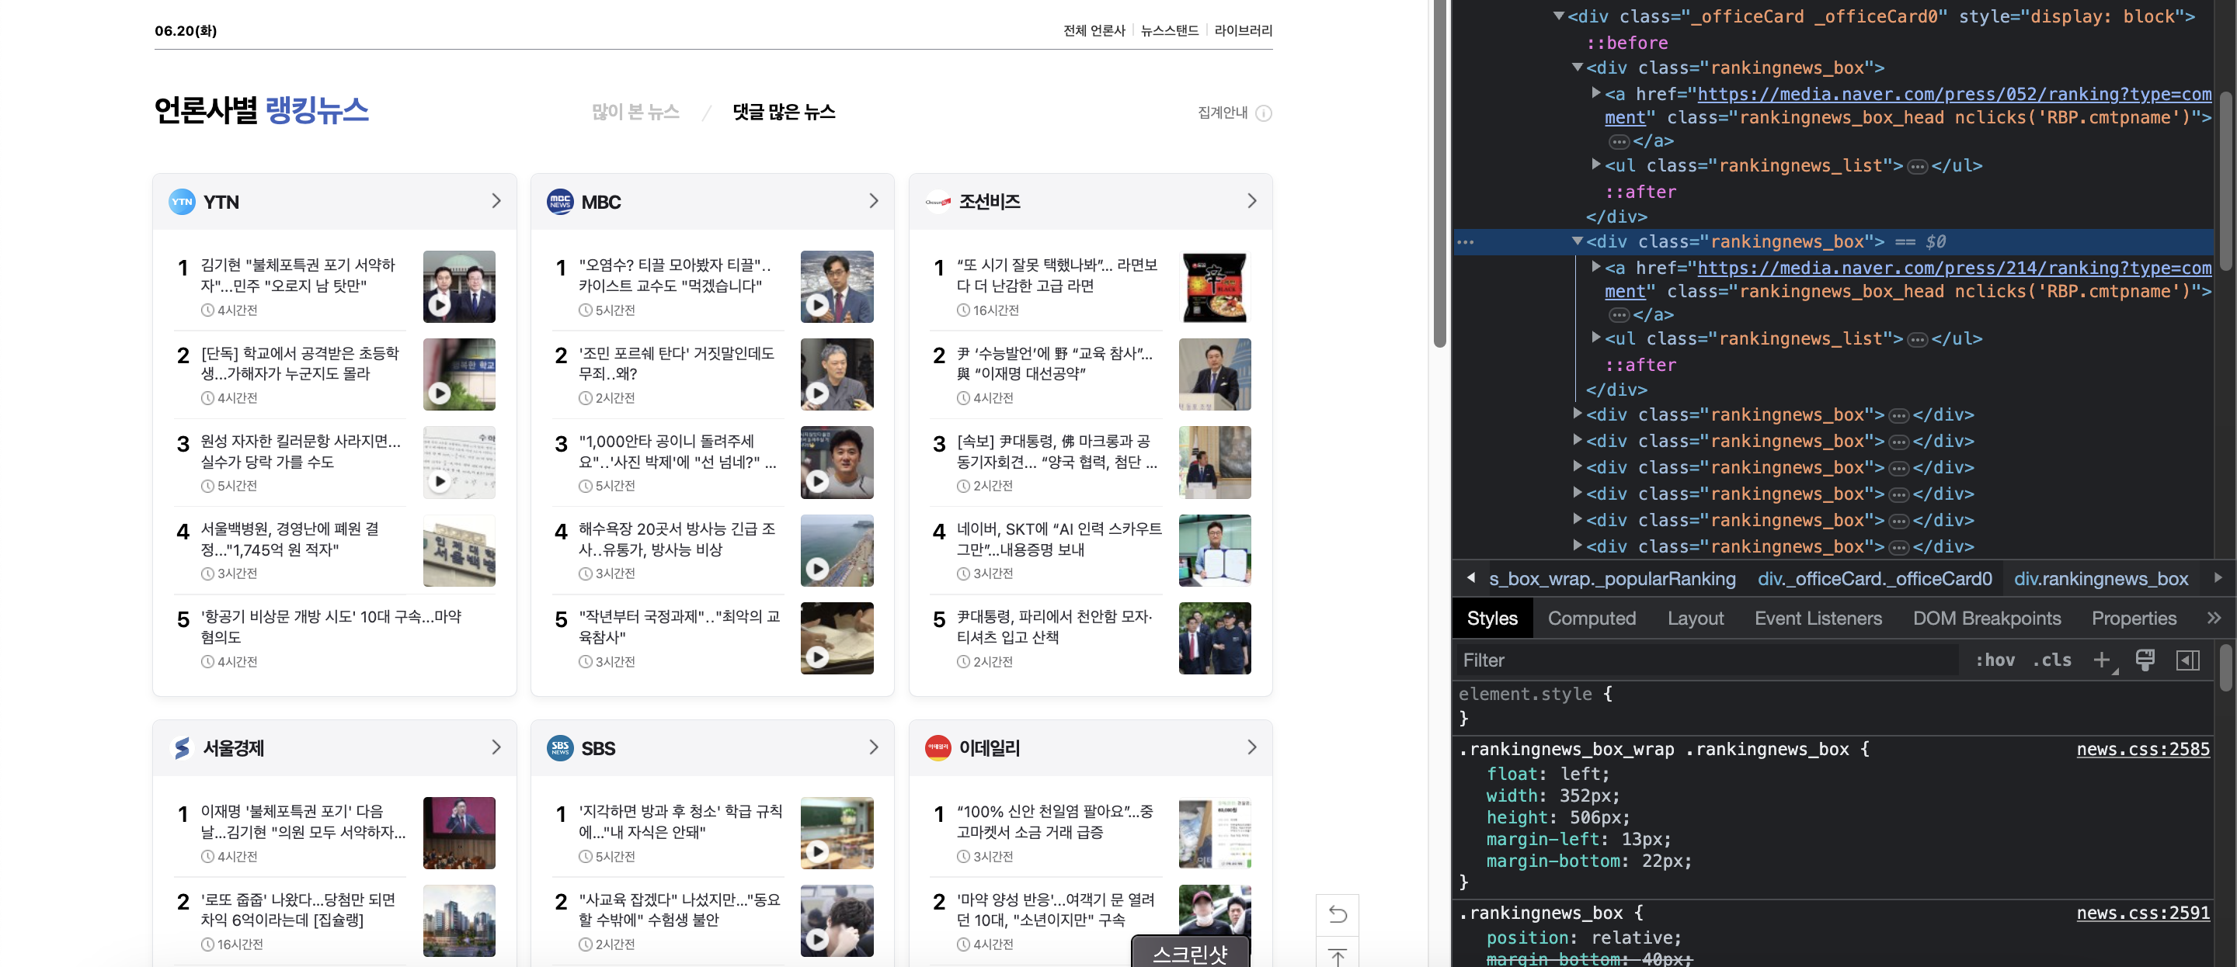Toggle the .cls class editor
Screen dimensions: 2237x967
pyautogui.click(x=2051, y=660)
